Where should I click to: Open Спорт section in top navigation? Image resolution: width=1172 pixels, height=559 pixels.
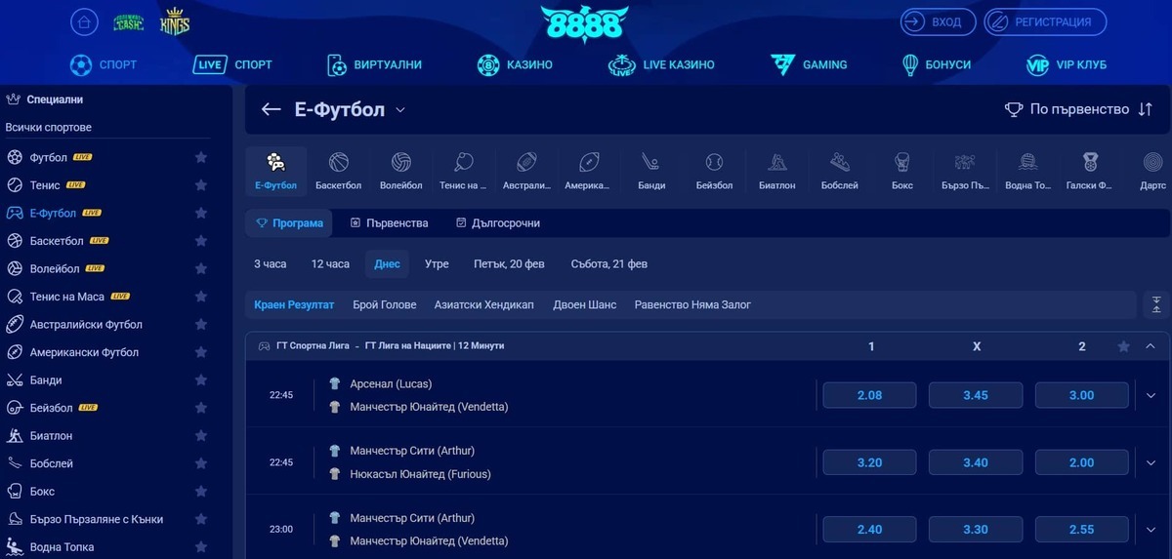(x=104, y=65)
